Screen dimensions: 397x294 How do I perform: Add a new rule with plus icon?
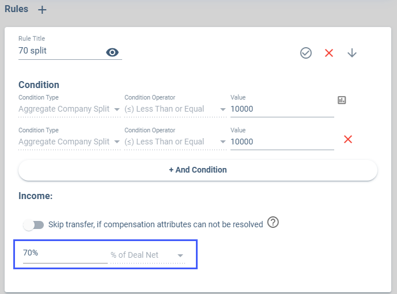[x=42, y=10]
